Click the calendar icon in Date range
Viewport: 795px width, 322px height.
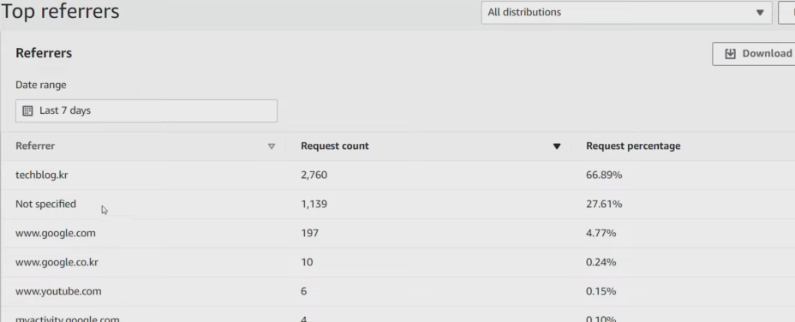[28, 110]
